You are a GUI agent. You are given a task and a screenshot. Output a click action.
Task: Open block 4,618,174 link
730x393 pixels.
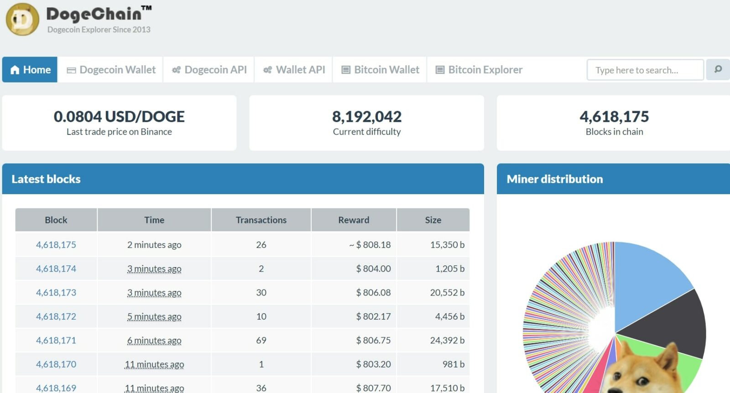coord(56,269)
